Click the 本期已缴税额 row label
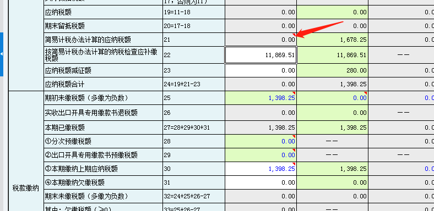 pyautogui.click(x=65, y=127)
